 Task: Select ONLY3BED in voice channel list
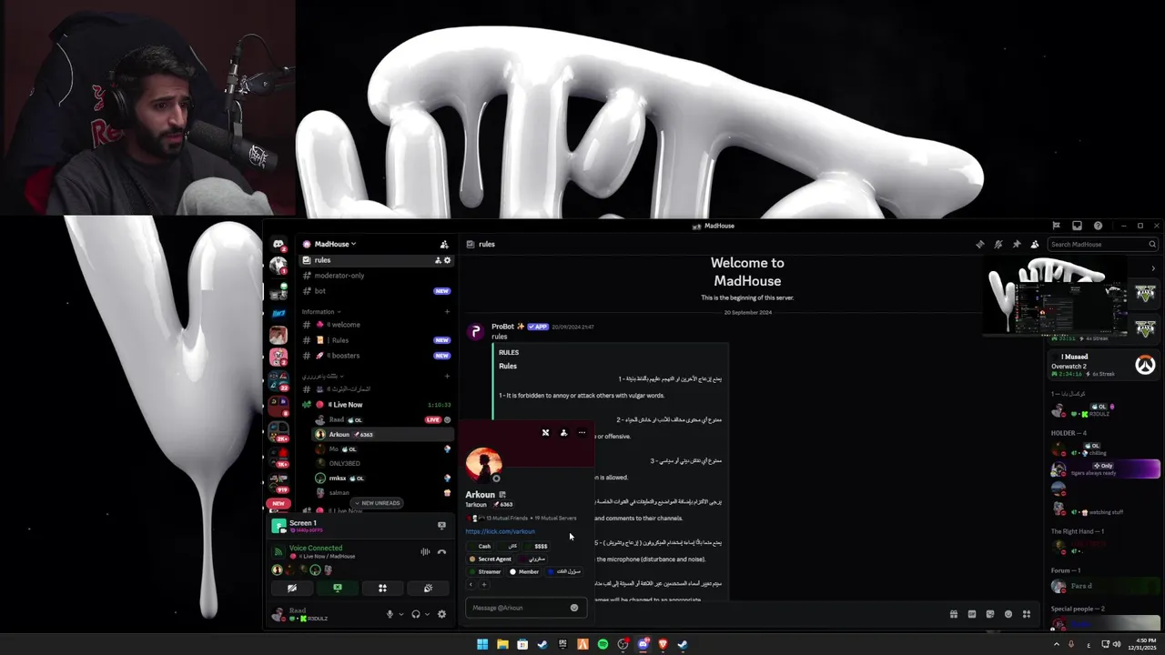click(x=380, y=463)
